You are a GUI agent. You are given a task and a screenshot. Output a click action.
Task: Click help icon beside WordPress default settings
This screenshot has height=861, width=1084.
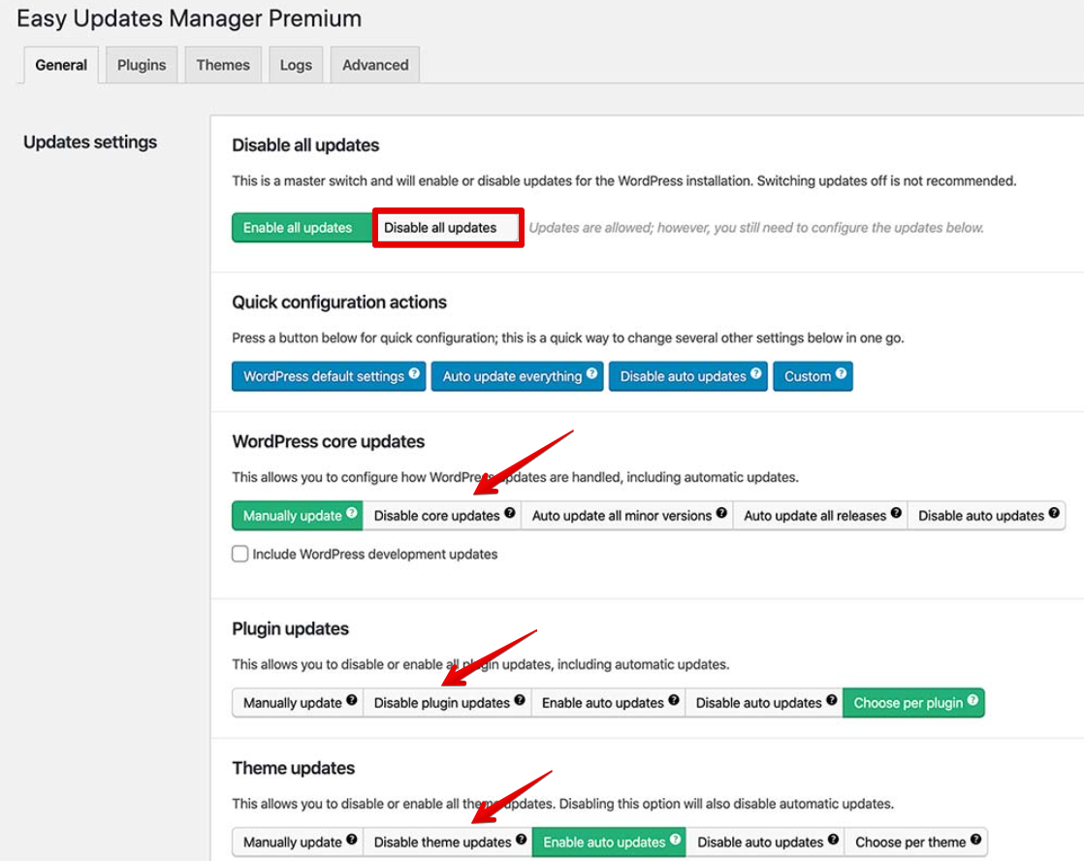click(414, 374)
